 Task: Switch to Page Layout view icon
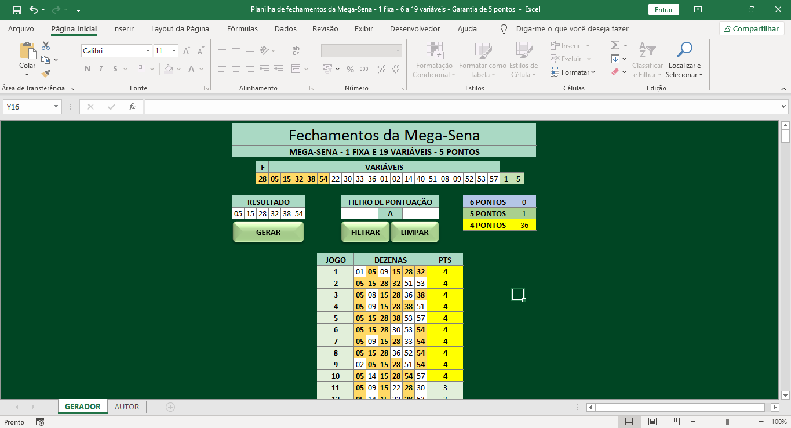(x=653, y=422)
